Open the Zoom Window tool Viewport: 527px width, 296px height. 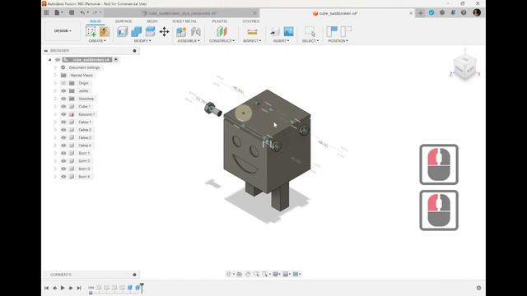265,274
